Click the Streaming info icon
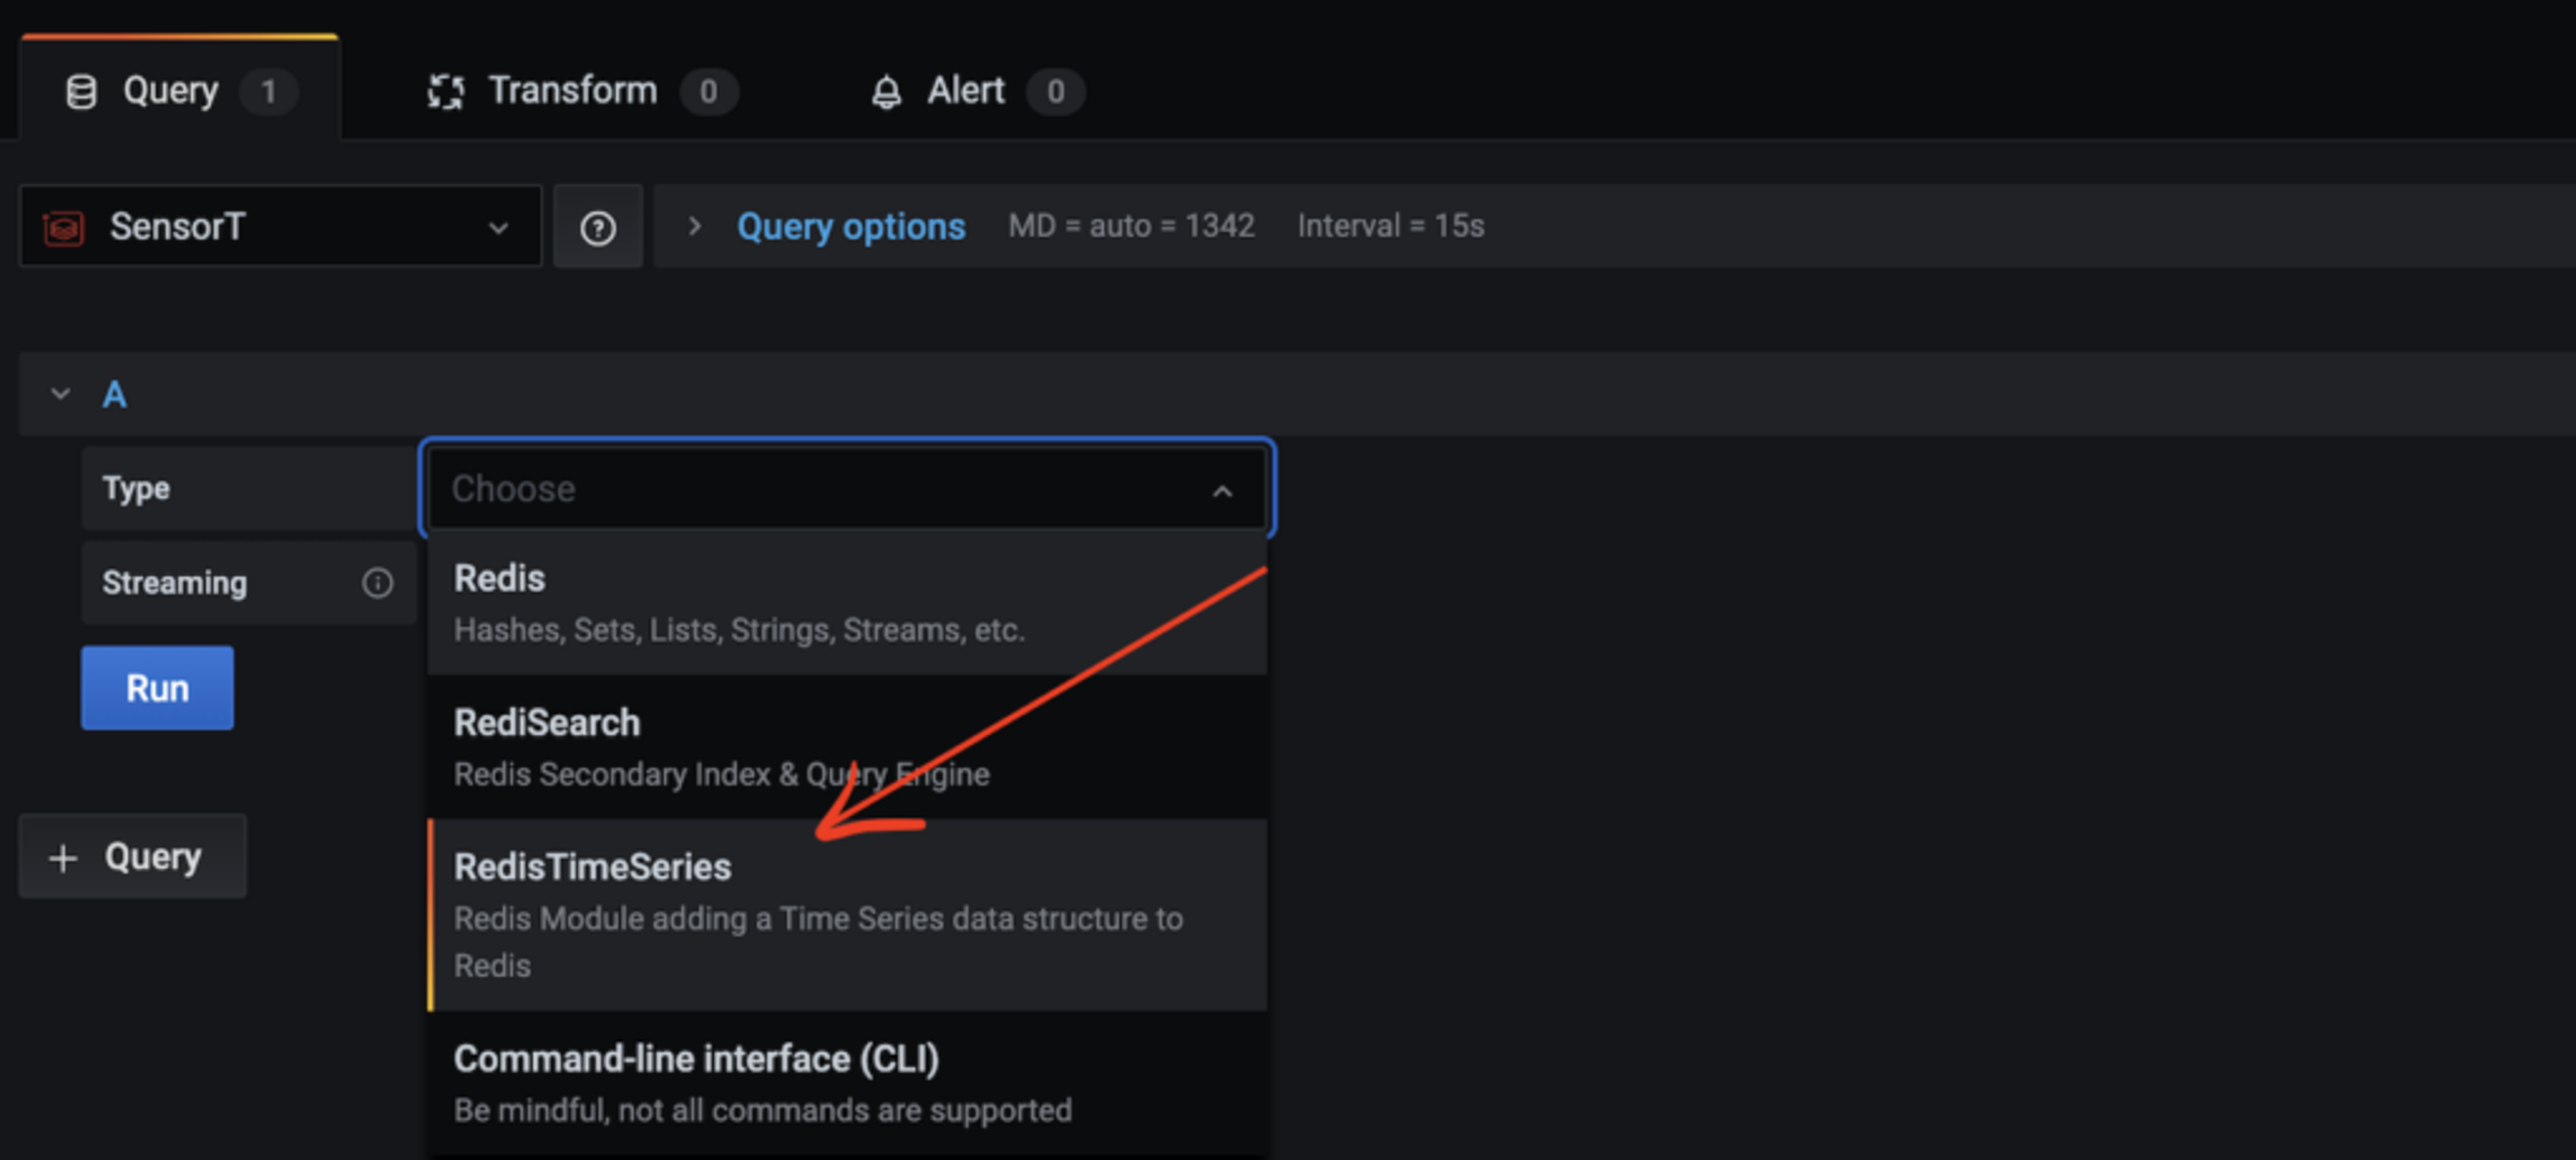 377,583
